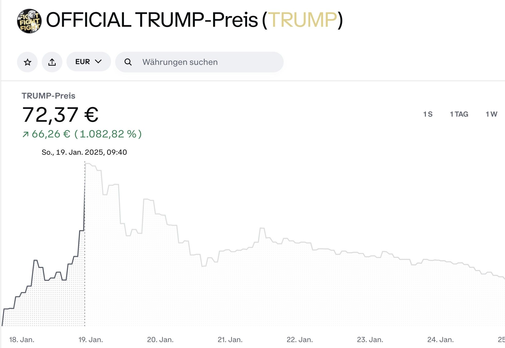Select the 1S time range
This screenshot has height=348, width=505.
point(428,114)
